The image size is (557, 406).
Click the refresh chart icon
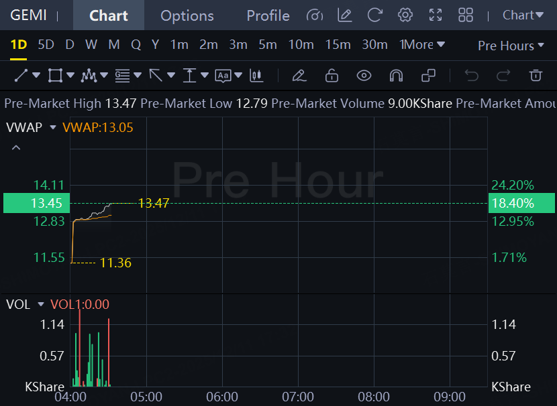[x=375, y=15]
